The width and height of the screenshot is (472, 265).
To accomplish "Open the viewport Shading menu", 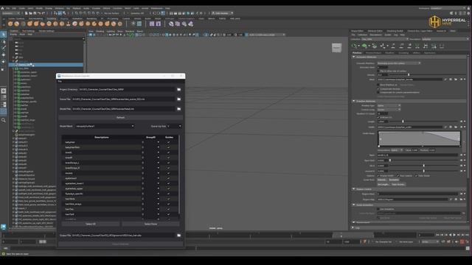I will click(100, 31).
